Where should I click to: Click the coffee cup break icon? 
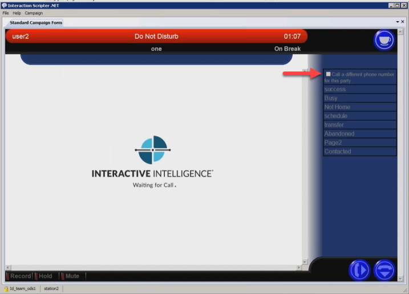(384, 40)
